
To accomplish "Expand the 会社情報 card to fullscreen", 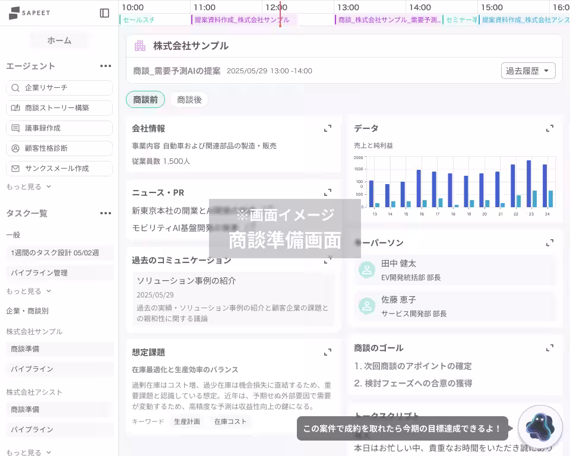I will [328, 128].
